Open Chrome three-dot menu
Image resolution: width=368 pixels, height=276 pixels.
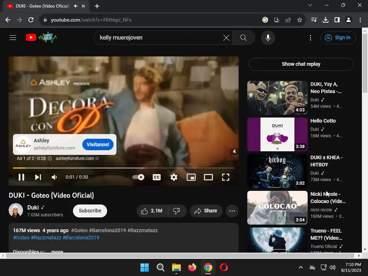pos(360,20)
